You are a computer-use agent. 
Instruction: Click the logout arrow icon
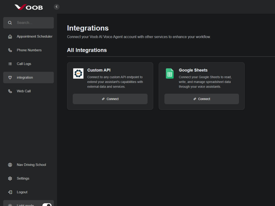(10, 192)
